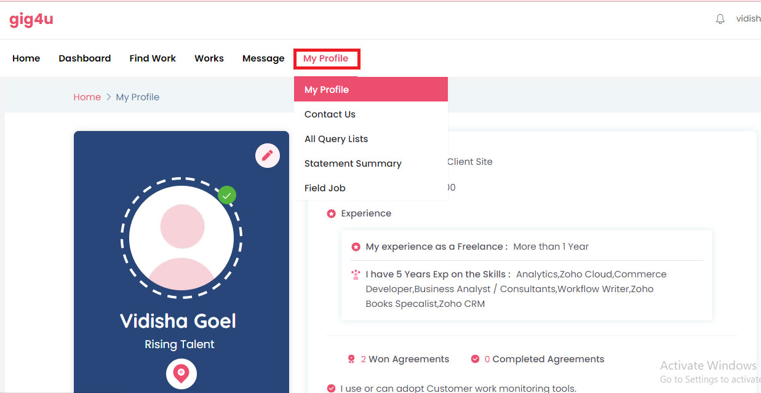Choose Contact Us in the dropdown
Screen dimensions: 761x393
click(330, 114)
